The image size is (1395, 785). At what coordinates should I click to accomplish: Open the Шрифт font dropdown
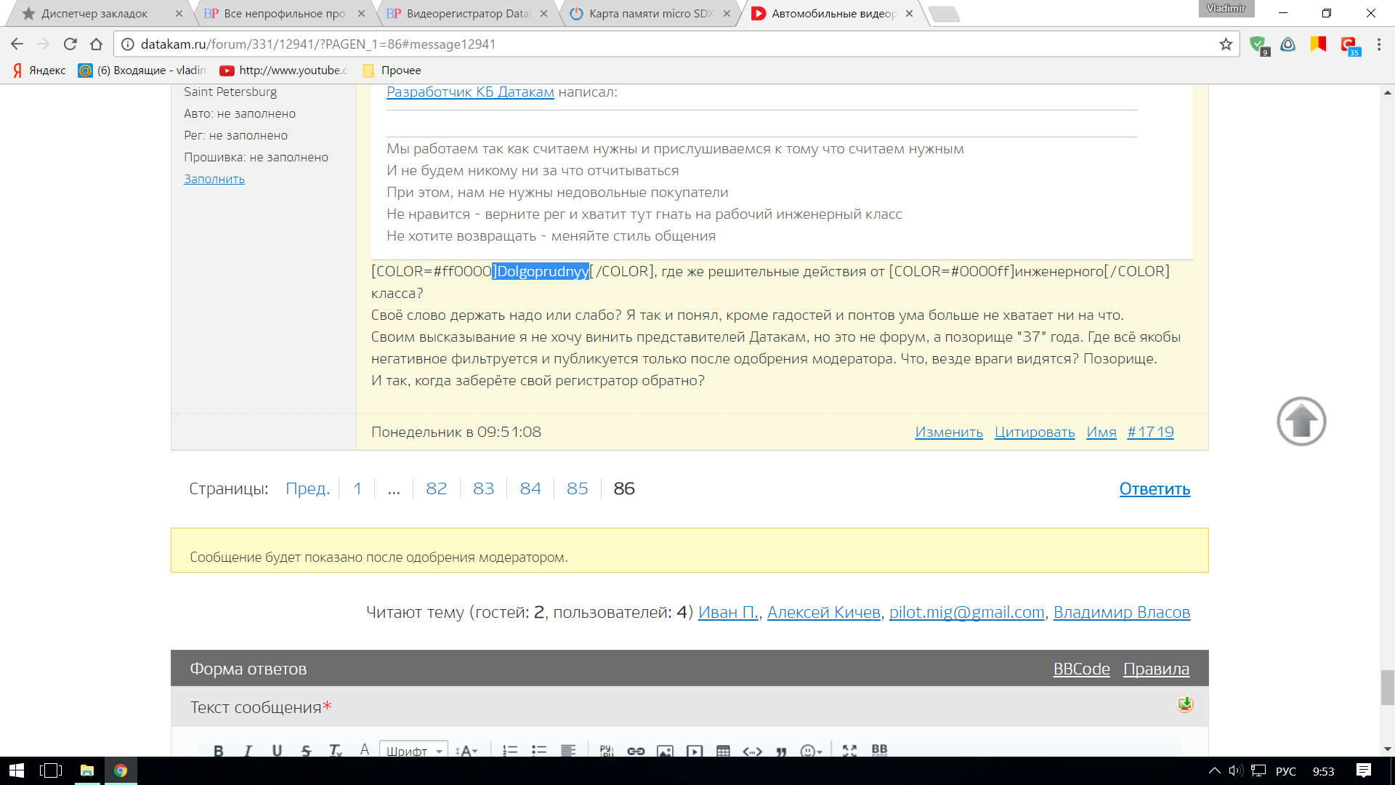point(413,751)
